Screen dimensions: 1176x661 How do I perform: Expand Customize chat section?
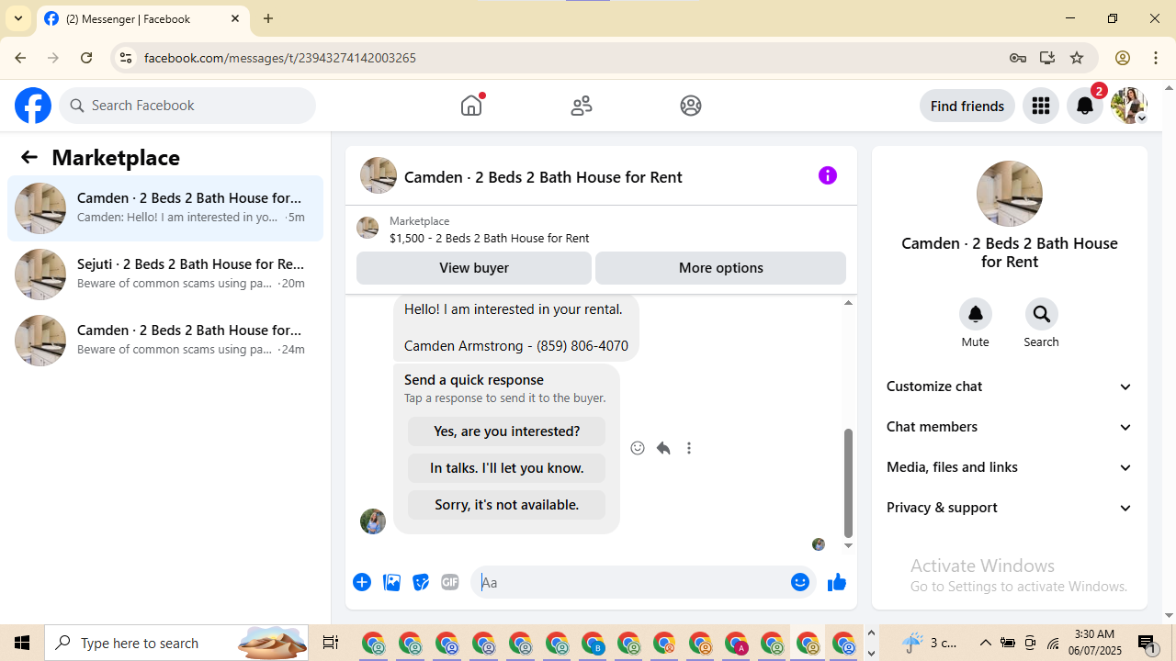(x=1010, y=387)
